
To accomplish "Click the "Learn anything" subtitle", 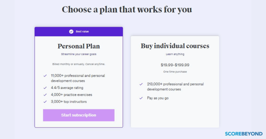I will tap(175, 54).
